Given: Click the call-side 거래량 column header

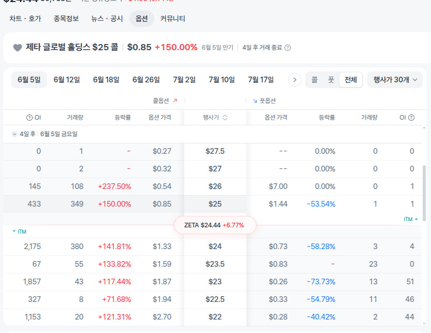Looking at the screenshot, I should coord(75,118).
